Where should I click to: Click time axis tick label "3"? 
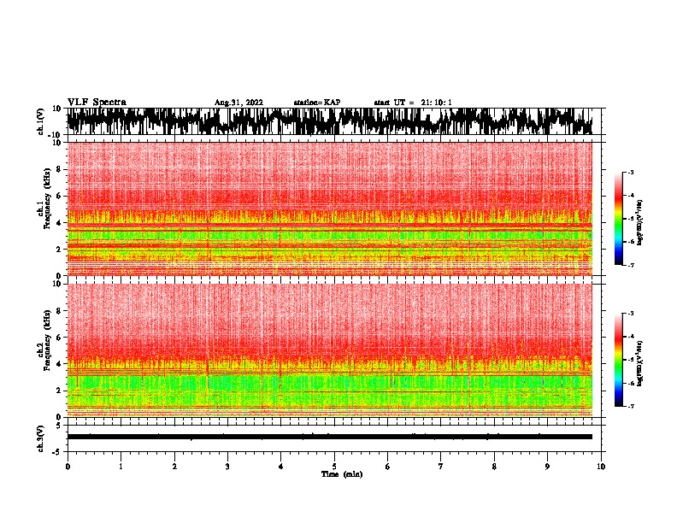pyautogui.click(x=227, y=467)
